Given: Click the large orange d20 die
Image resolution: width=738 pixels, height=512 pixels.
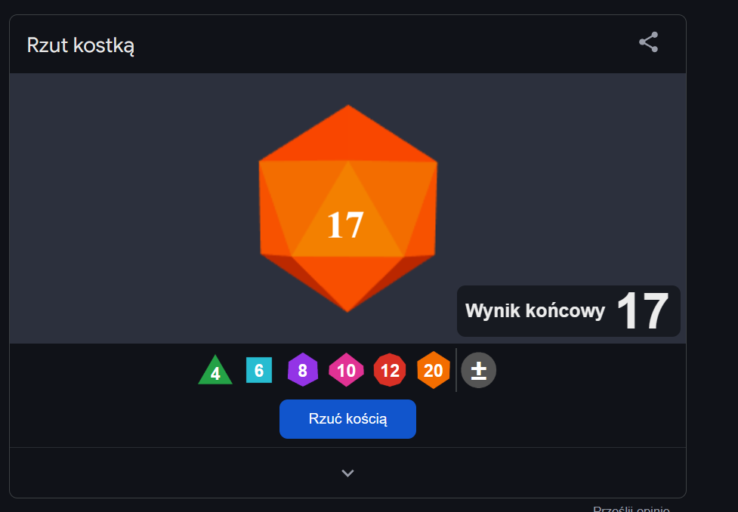Looking at the screenshot, I should pyautogui.click(x=347, y=208).
